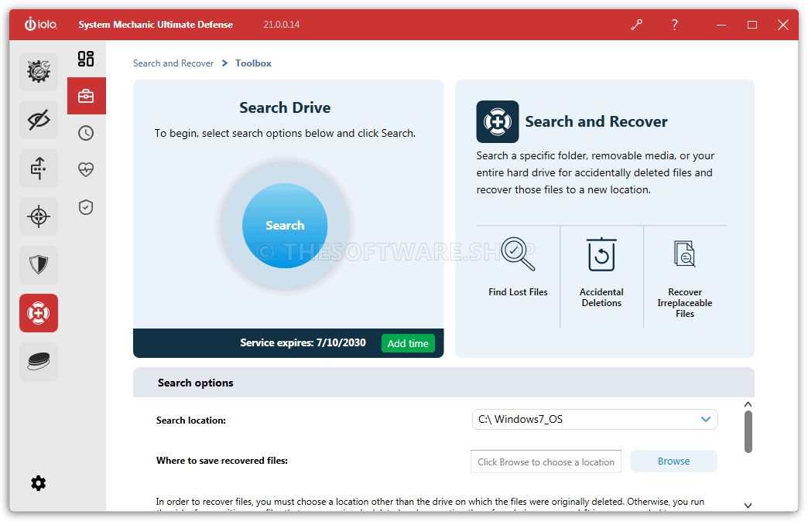The height and width of the screenshot is (521, 808).
Task: Click the Search options scrollbar thumb
Action: [x=748, y=432]
